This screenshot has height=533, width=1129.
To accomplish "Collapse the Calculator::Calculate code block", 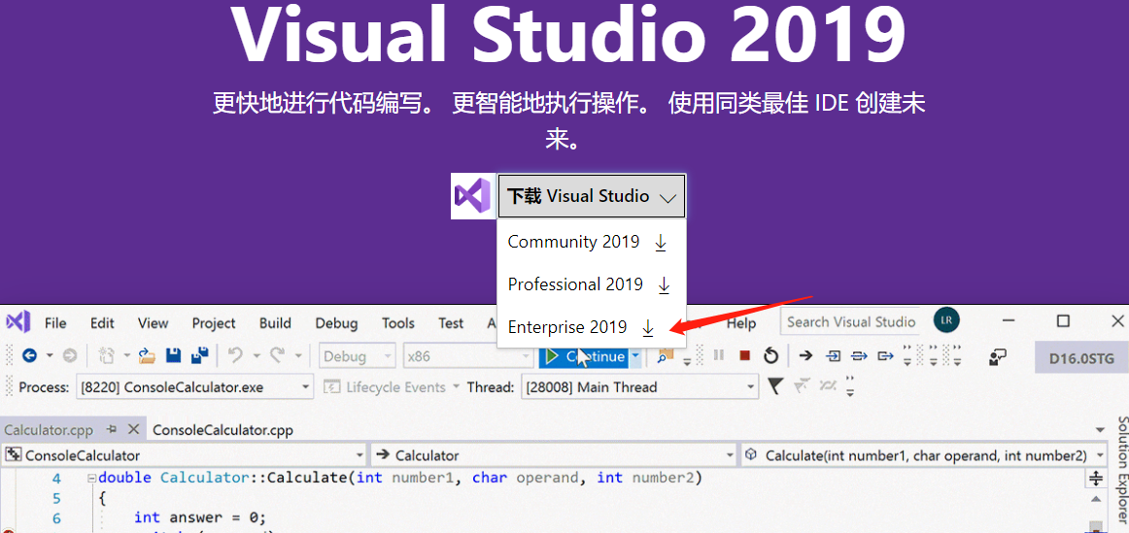I will pyautogui.click(x=90, y=478).
